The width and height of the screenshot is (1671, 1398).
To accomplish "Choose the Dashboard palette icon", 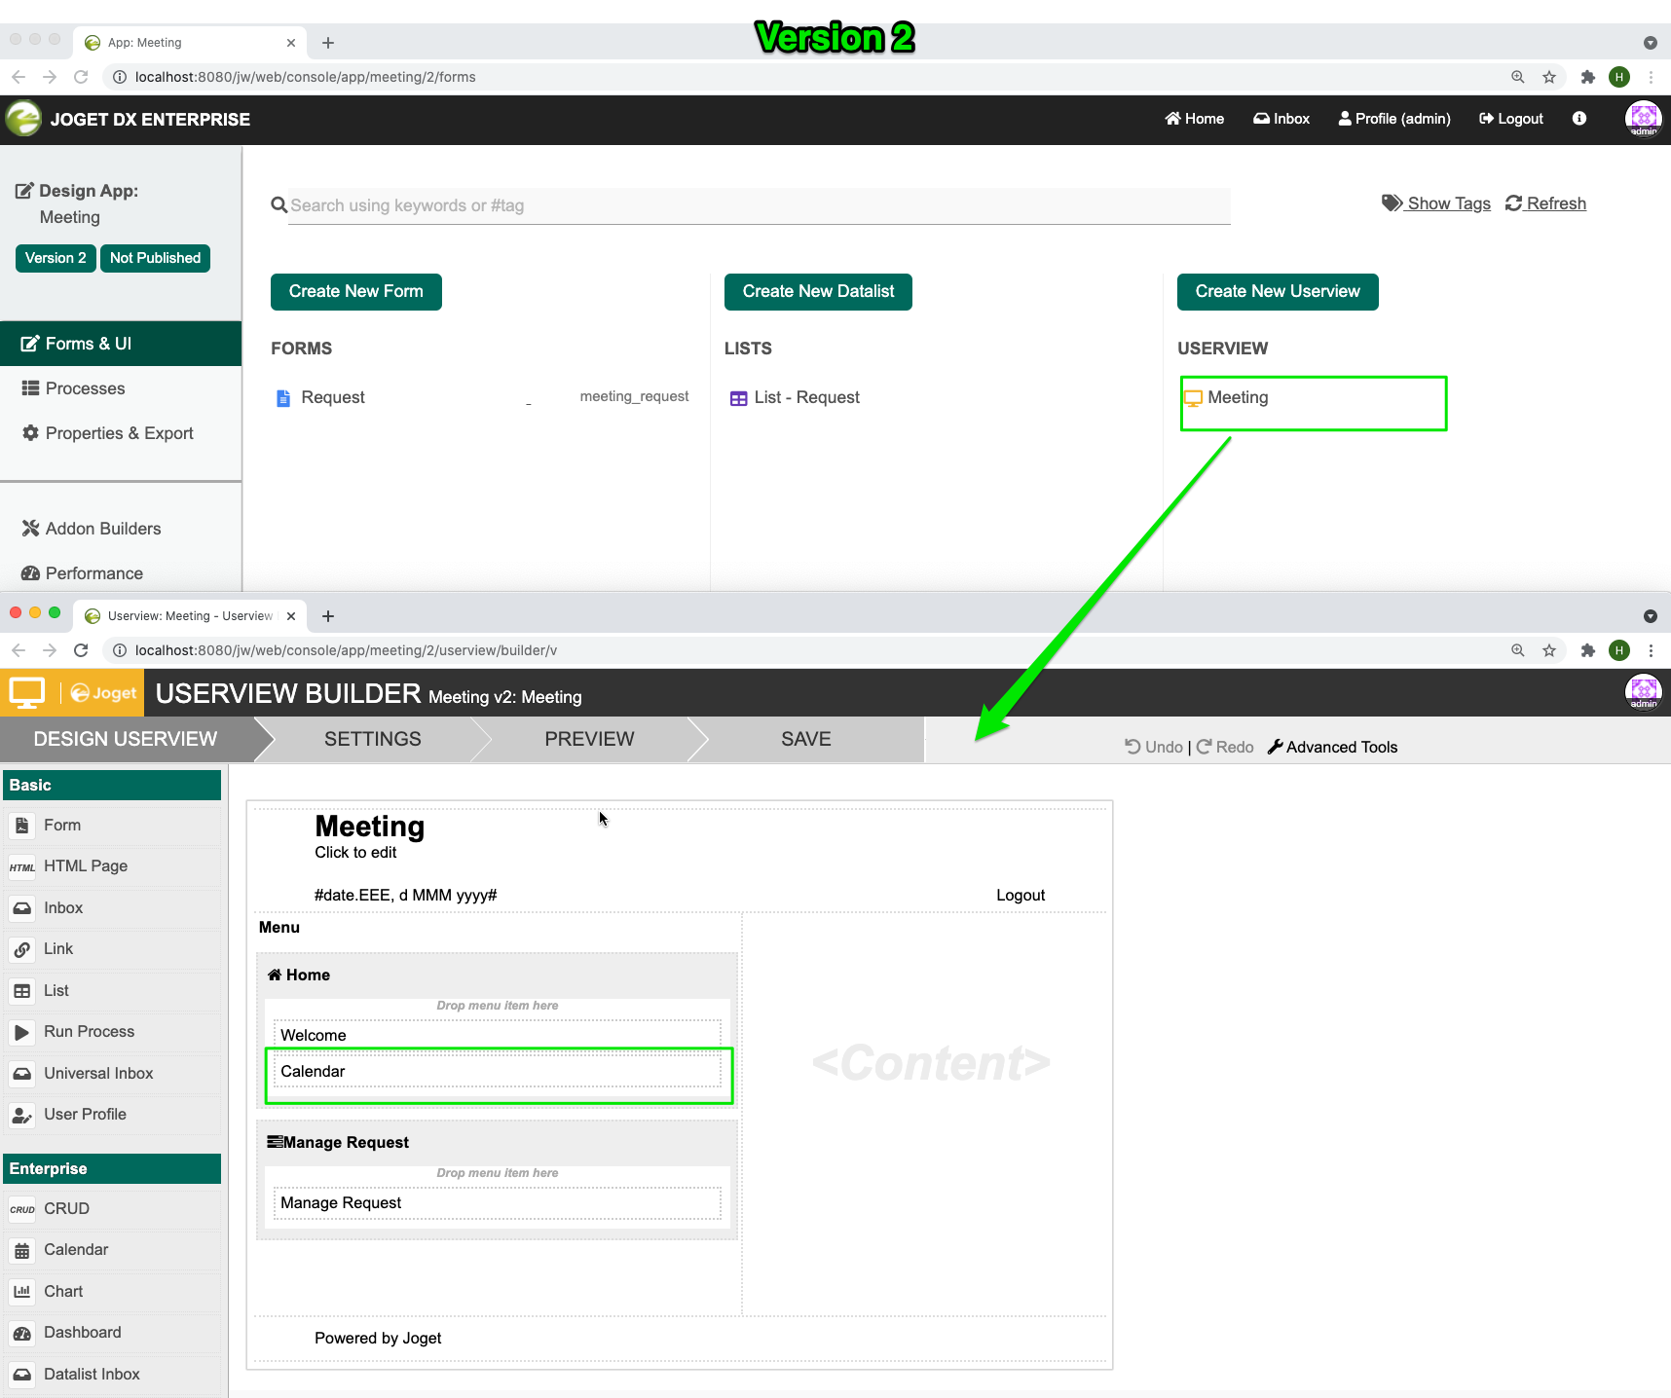I will pos(21,1333).
